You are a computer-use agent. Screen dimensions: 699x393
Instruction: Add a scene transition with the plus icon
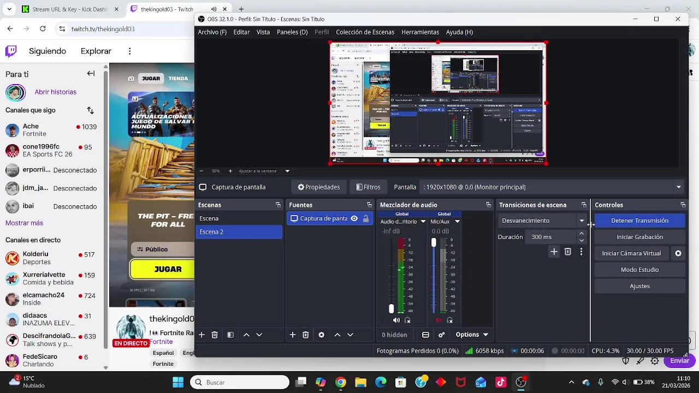click(x=554, y=252)
